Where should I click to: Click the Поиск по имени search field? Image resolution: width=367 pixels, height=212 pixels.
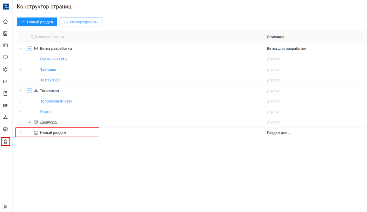(x=95, y=37)
